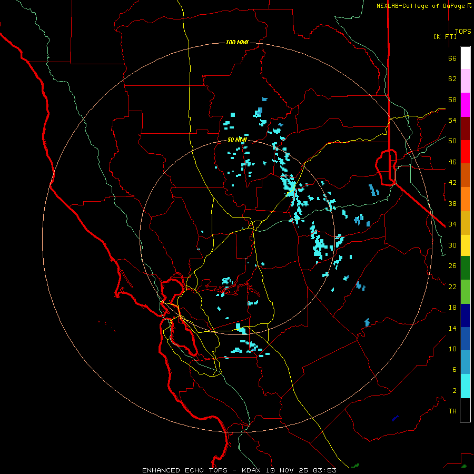Click the light pink 62 kft legend swatch
This screenshot has width=474, height=474.
coord(465,81)
